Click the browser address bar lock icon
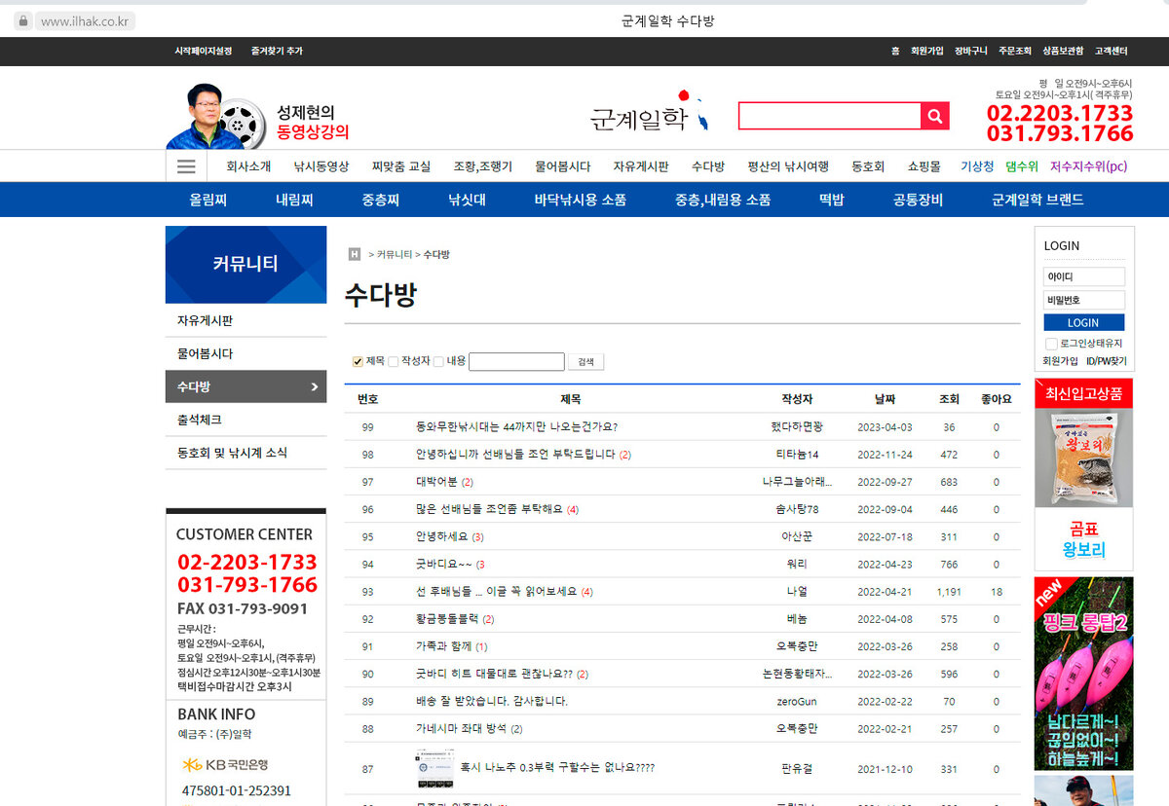 (x=23, y=21)
